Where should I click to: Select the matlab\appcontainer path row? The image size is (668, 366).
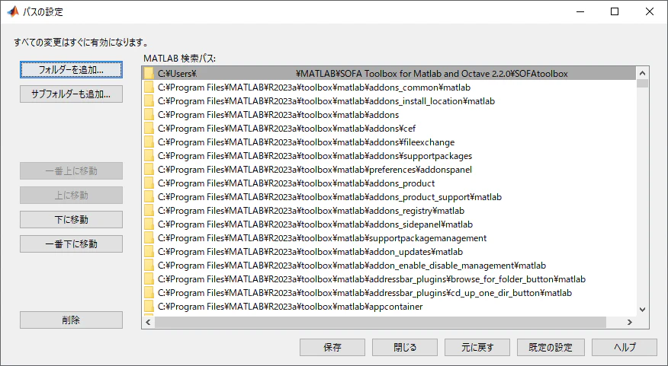[389, 307]
